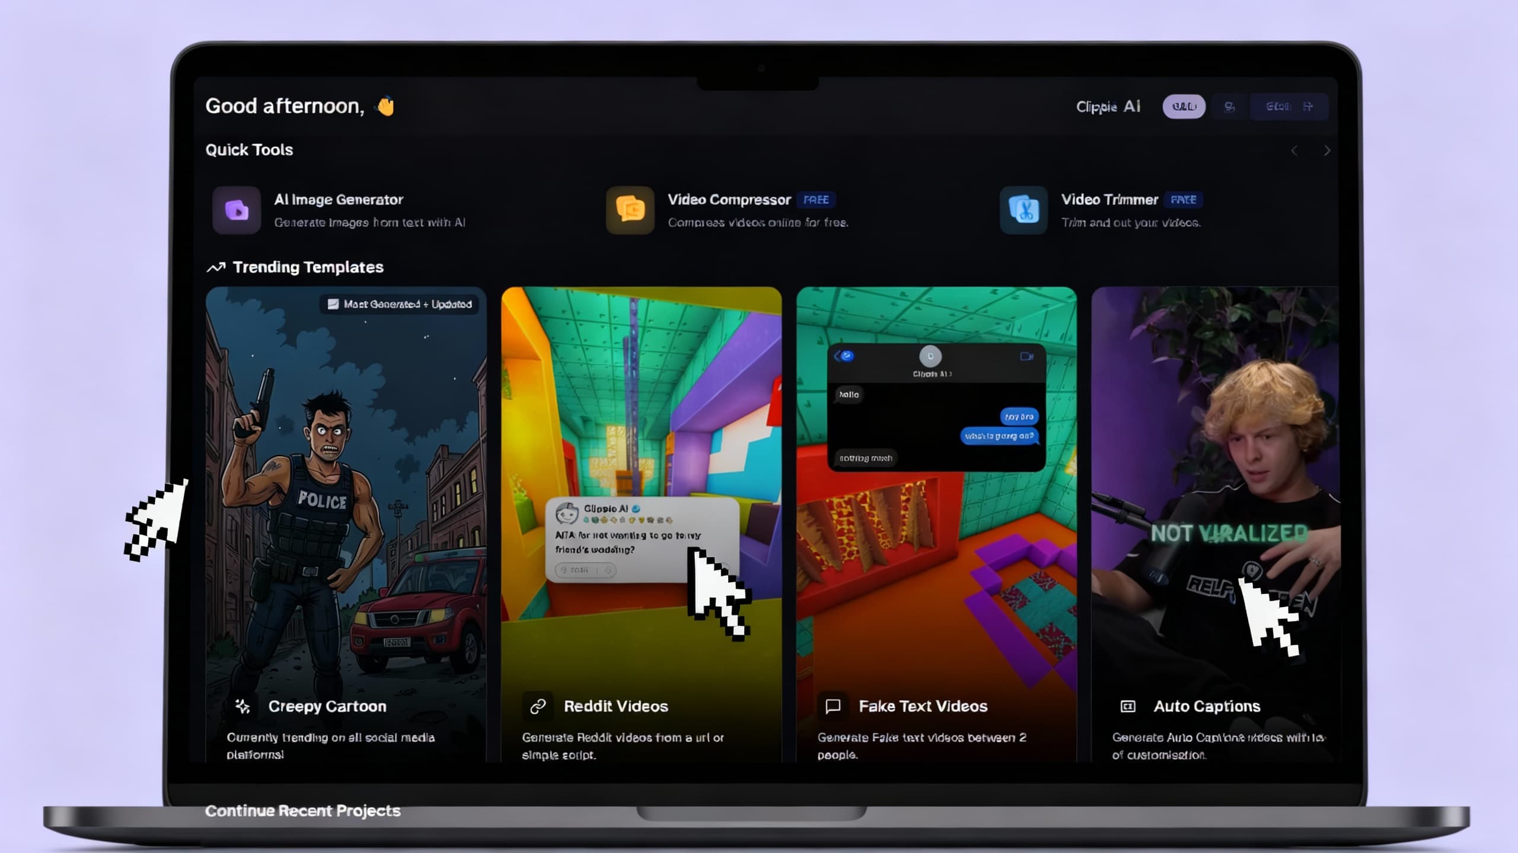Click the Clippie AI logo text
Viewport: 1518px width, 853px height.
(1108, 107)
